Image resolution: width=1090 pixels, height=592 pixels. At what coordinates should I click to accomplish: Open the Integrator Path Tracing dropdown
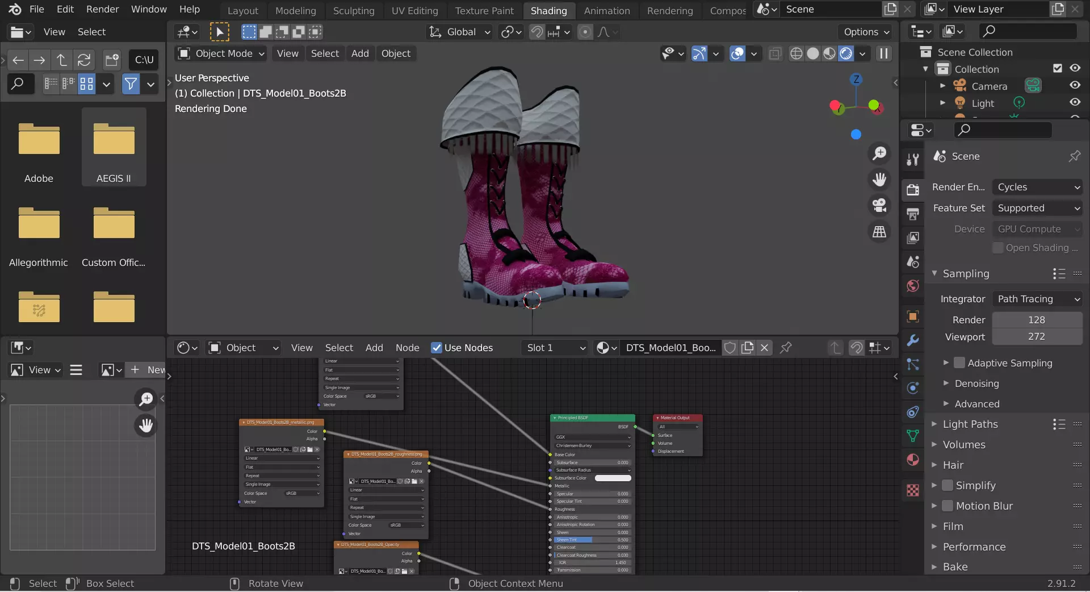(1037, 299)
